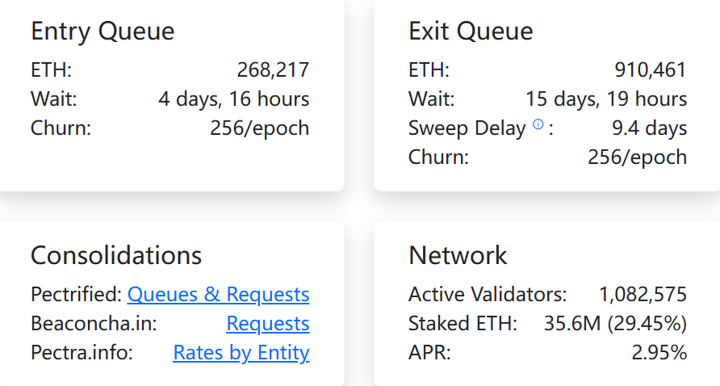Open Pectra.info Rates by Entity link
This screenshot has width=720, height=386.
241,352
